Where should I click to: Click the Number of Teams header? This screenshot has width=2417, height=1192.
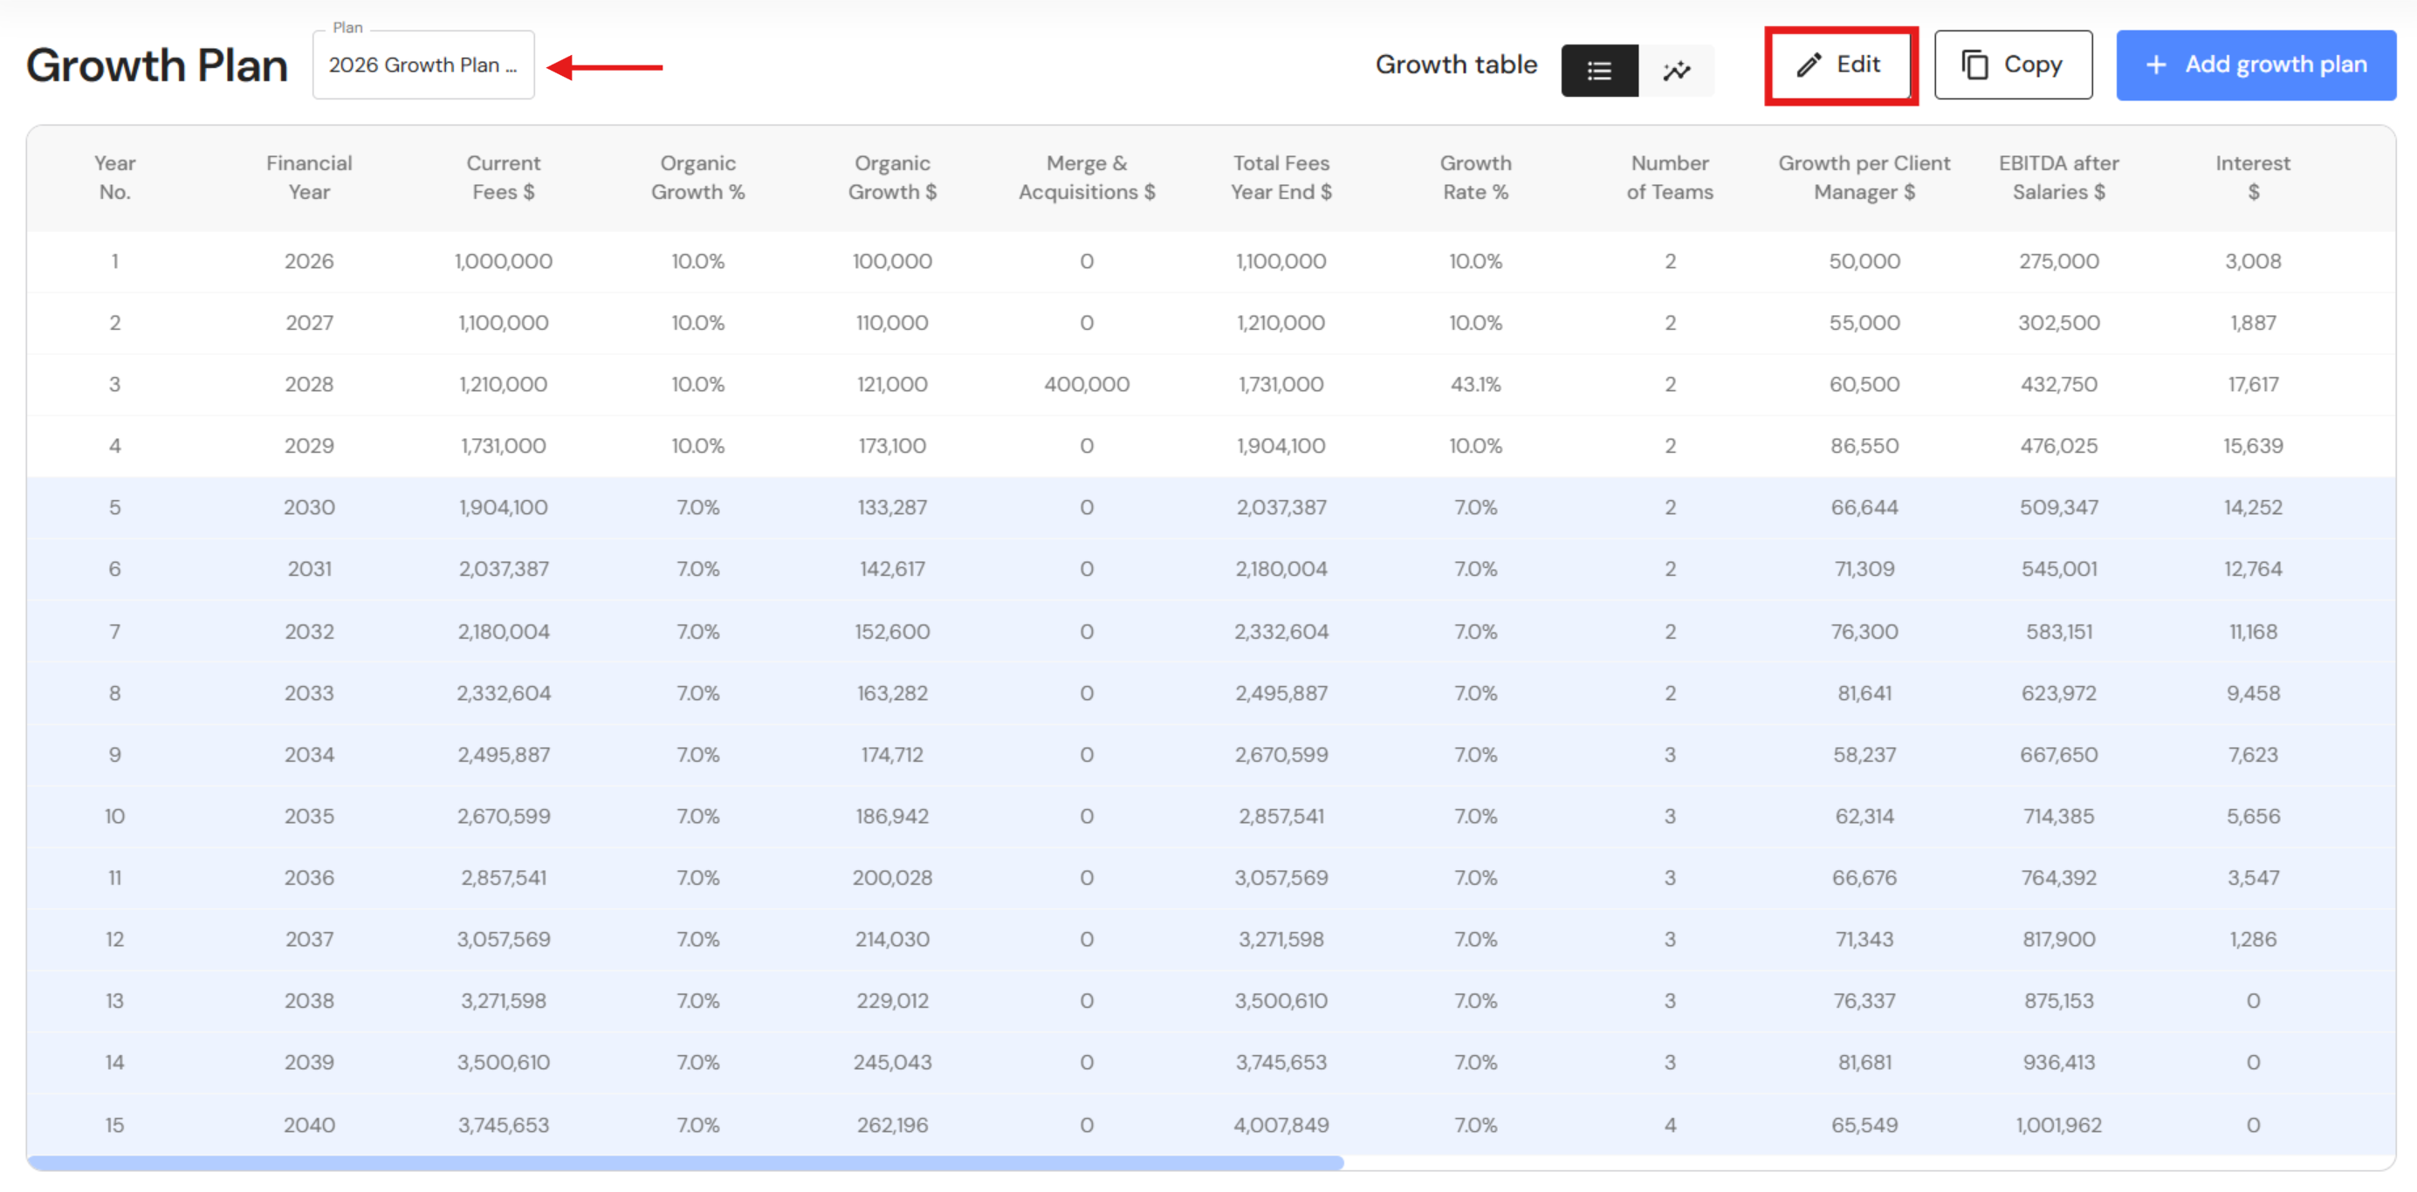pos(1668,177)
